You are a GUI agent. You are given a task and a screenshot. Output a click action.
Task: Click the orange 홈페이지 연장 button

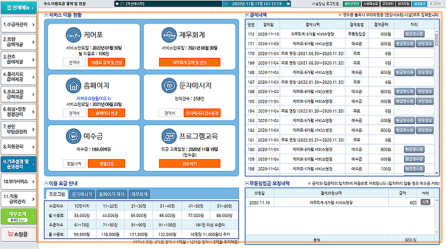pyautogui.click(x=107, y=113)
